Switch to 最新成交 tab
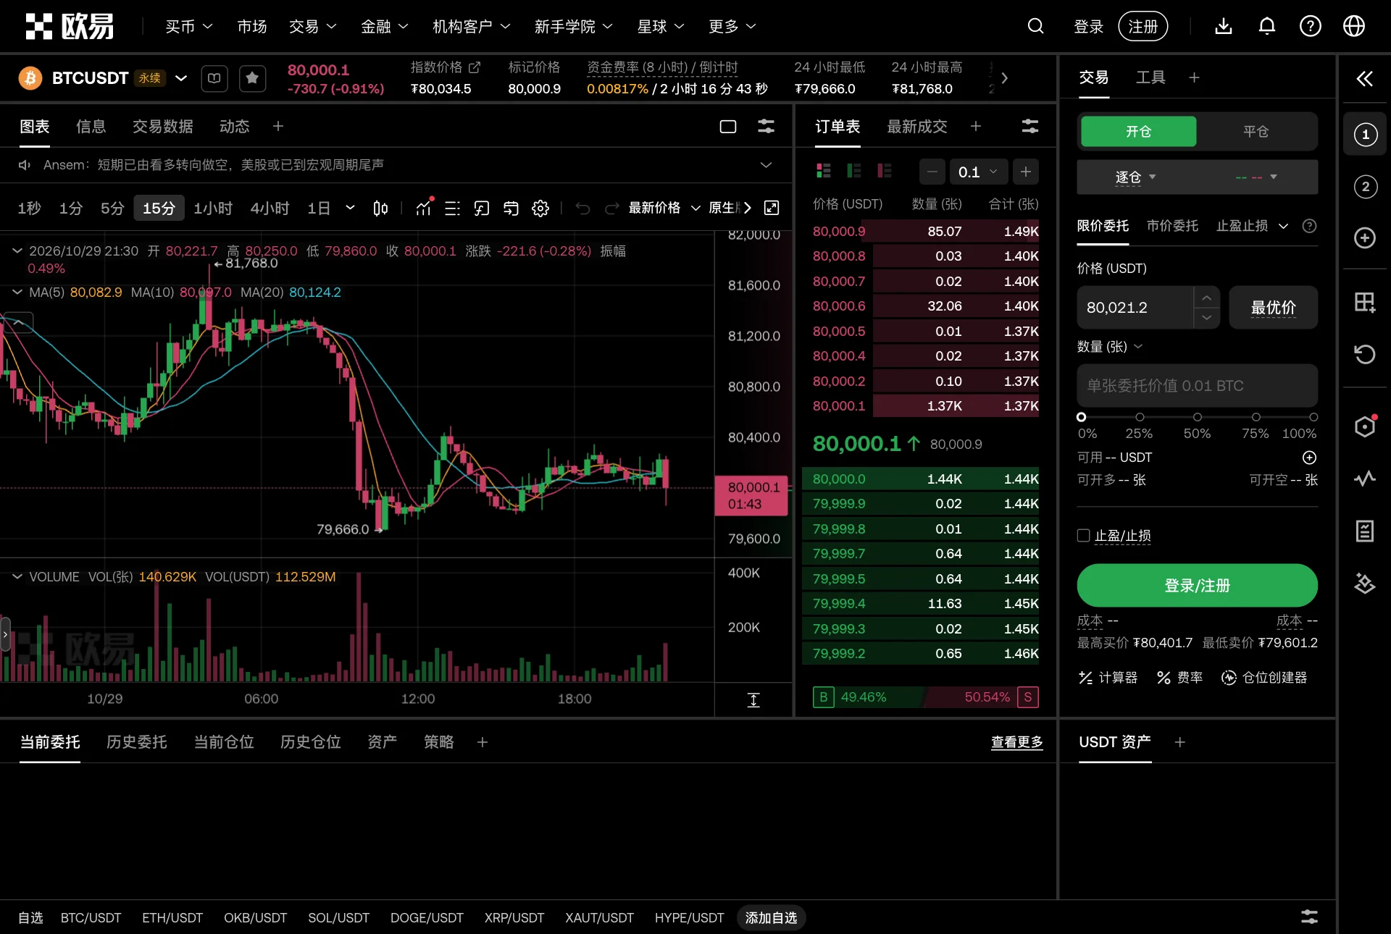This screenshot has width=1391, height=934. [917, 127]
